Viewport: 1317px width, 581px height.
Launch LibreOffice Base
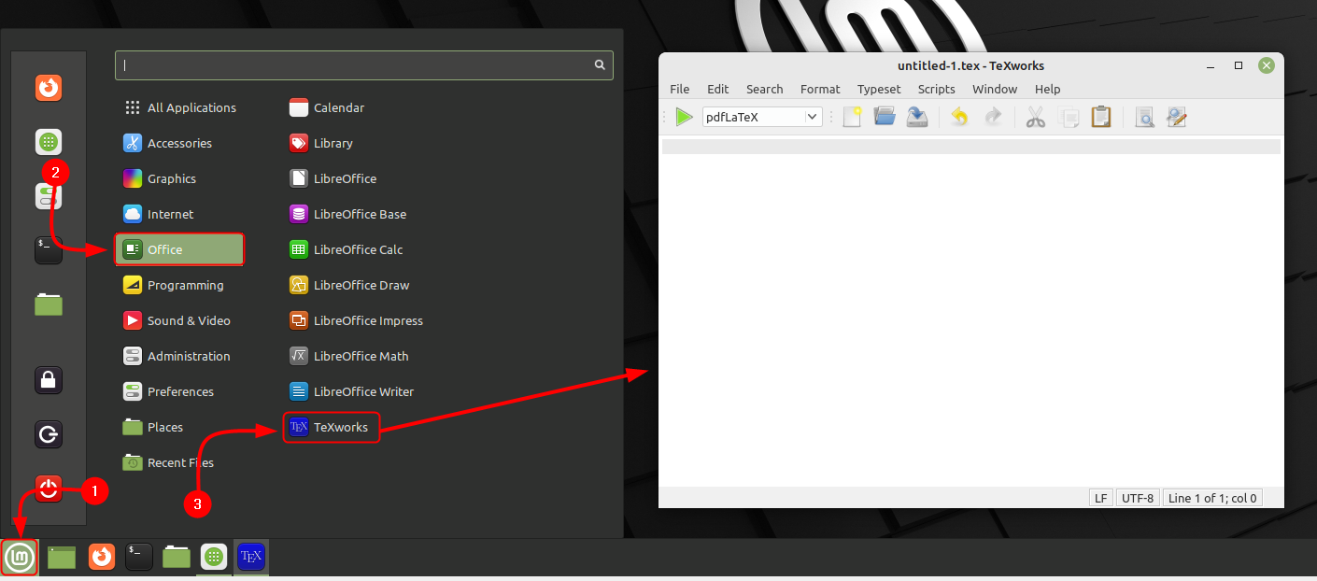[348, 214]
